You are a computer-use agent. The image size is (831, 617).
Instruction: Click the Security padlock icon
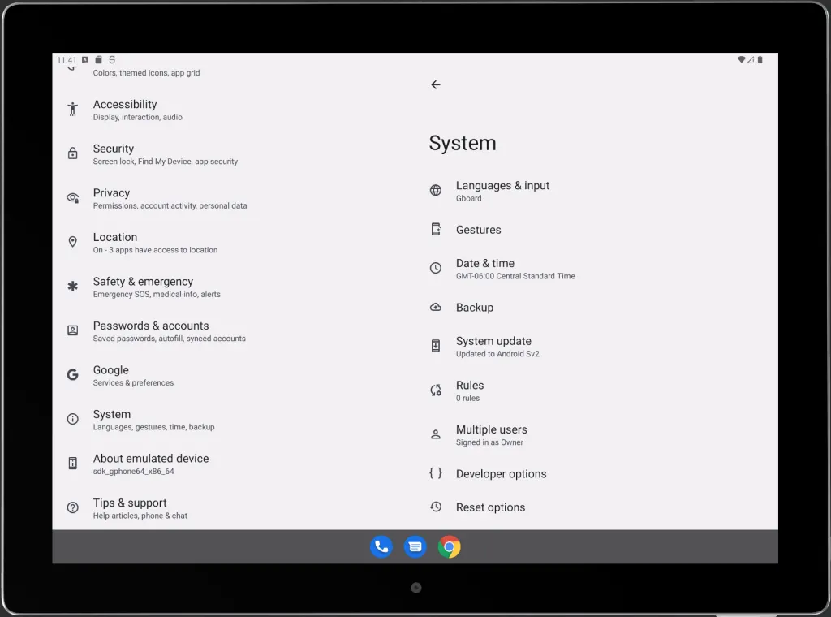72,153
